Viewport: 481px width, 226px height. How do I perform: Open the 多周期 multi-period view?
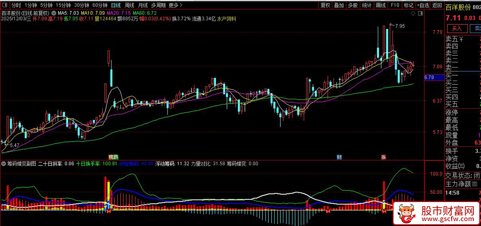pyautogui.click(x=158, y=5)
